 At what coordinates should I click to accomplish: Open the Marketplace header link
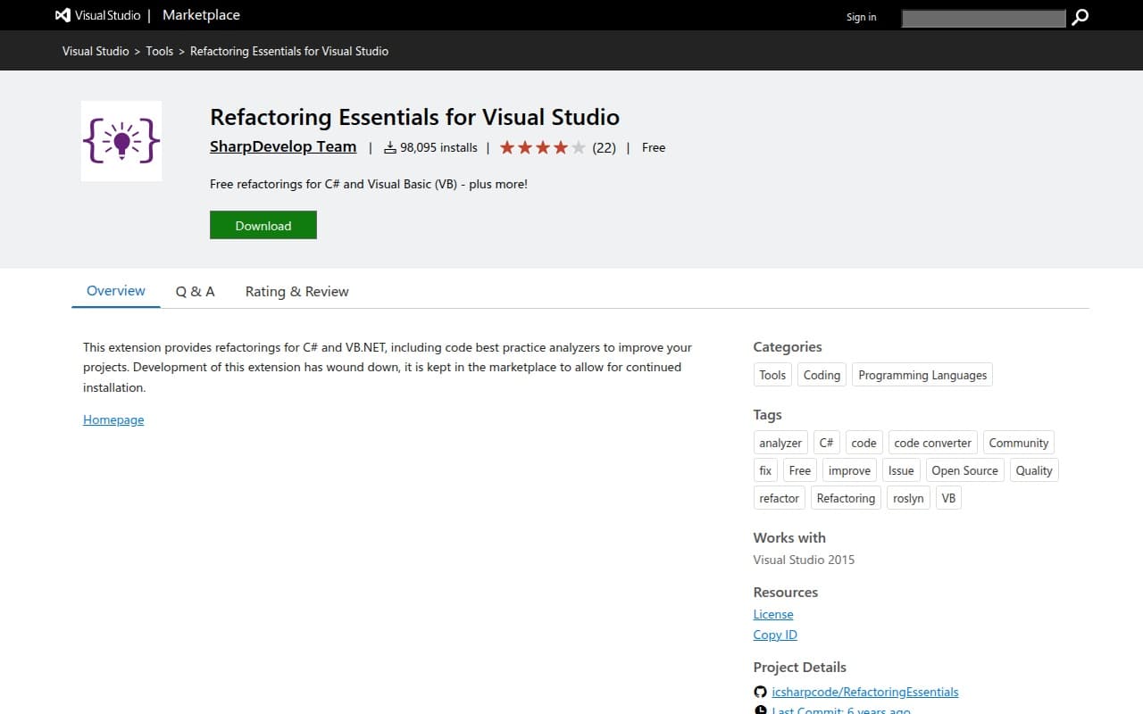coord(201,15)
